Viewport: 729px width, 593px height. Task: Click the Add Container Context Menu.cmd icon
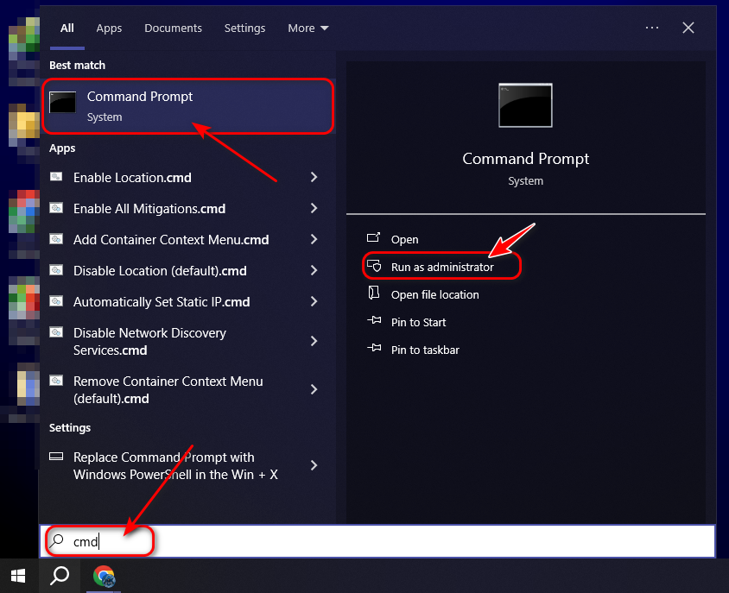tap(56, 239)
